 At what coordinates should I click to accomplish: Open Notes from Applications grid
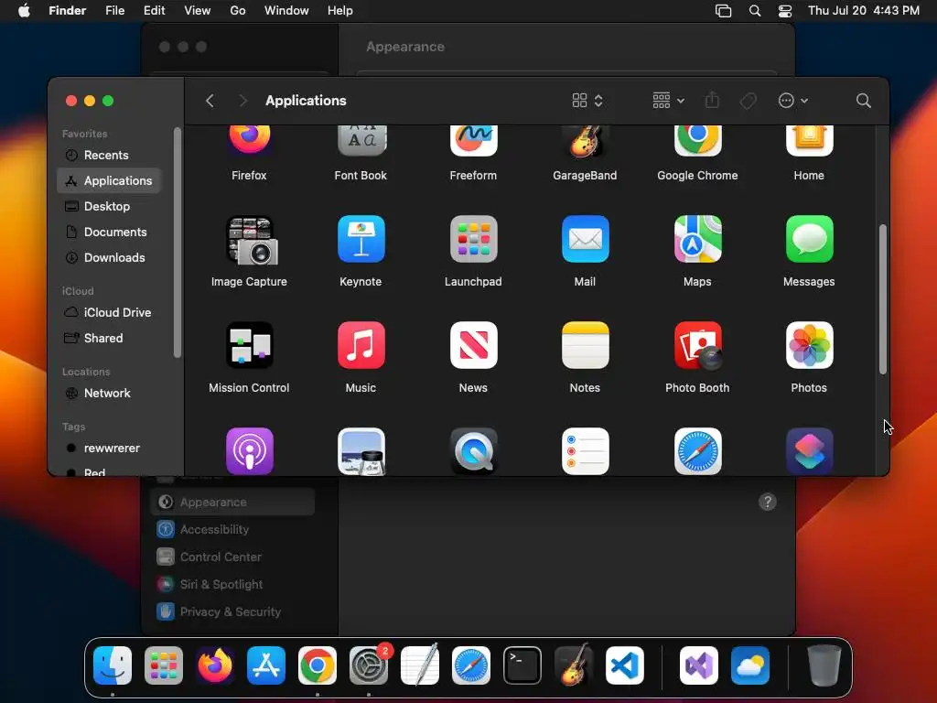[x=585, y=345]
